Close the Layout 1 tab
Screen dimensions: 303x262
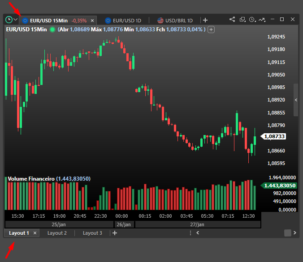(35, 233)
